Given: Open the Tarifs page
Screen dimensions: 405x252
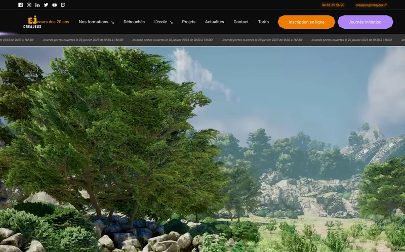Looking at the screenshot, I should click(263, 22).
